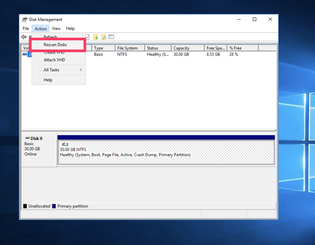The width and height of the screenshot is (315, 245).
Task: Click the Status column header
Action: [x=158, y=48]
